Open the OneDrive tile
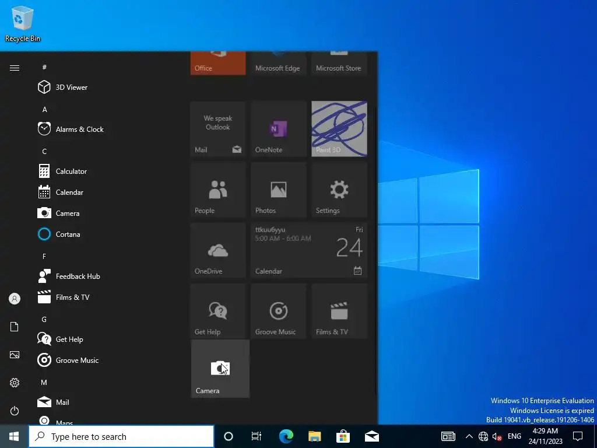The width and height of the screenshot is (597, 448). click(x=218, y=250)
